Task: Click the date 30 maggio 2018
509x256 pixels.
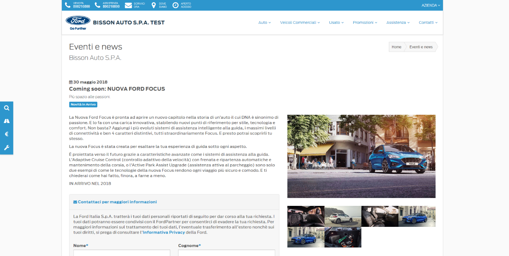Action: tap(90, 82)
